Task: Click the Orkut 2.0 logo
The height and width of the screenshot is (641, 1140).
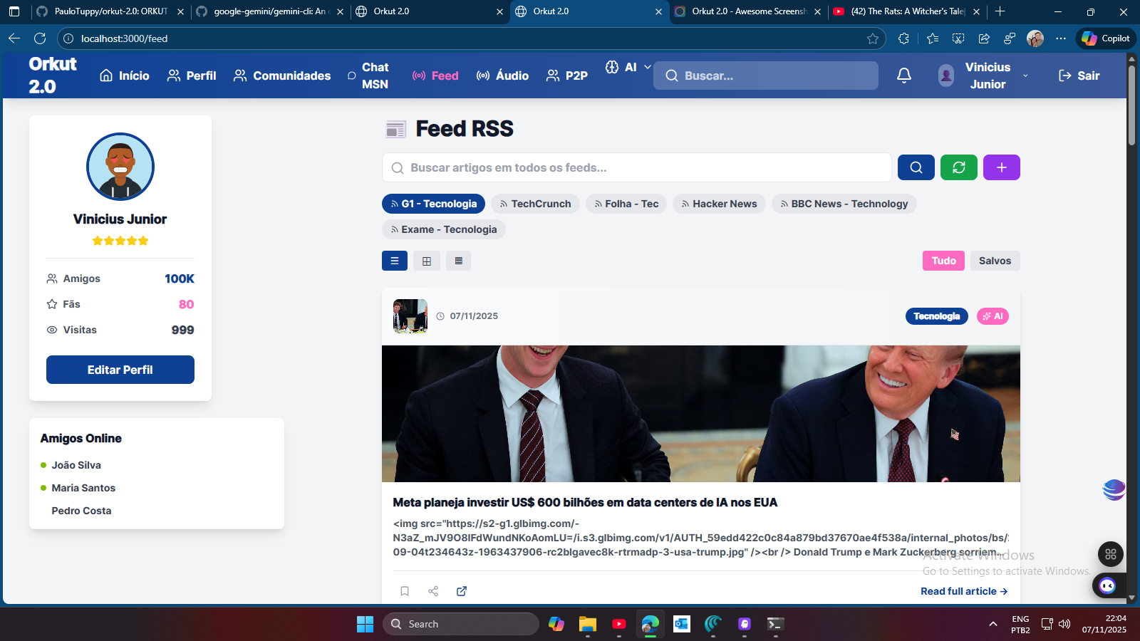Action: pyautogui.click(x=52, y=75)
